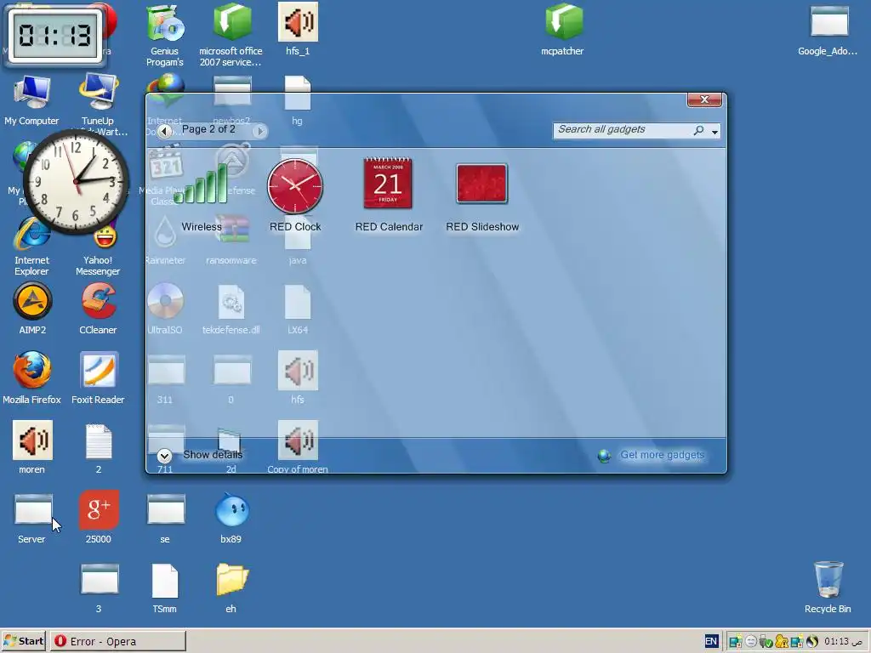Select the Wireless gadget icon

point(201,185)
